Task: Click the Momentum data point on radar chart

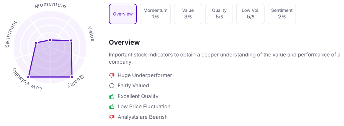Action: (50, 40)
